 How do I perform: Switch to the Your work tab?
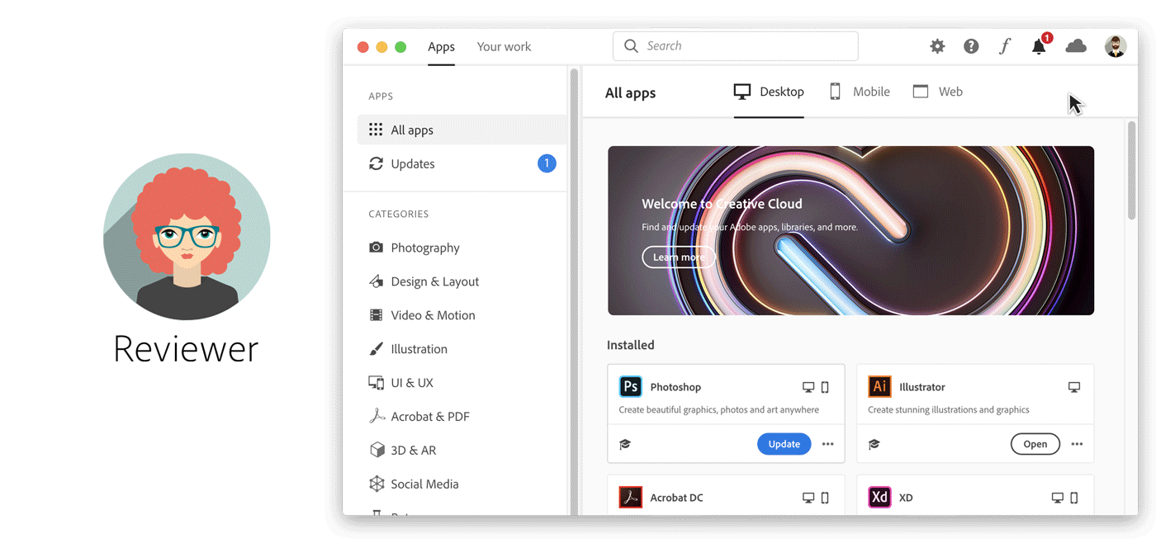[x=504, y=47]
